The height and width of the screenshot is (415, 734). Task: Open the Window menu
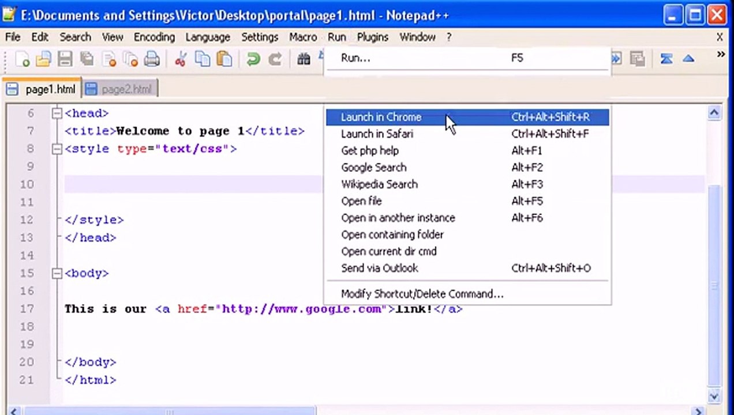coord(417,37)
